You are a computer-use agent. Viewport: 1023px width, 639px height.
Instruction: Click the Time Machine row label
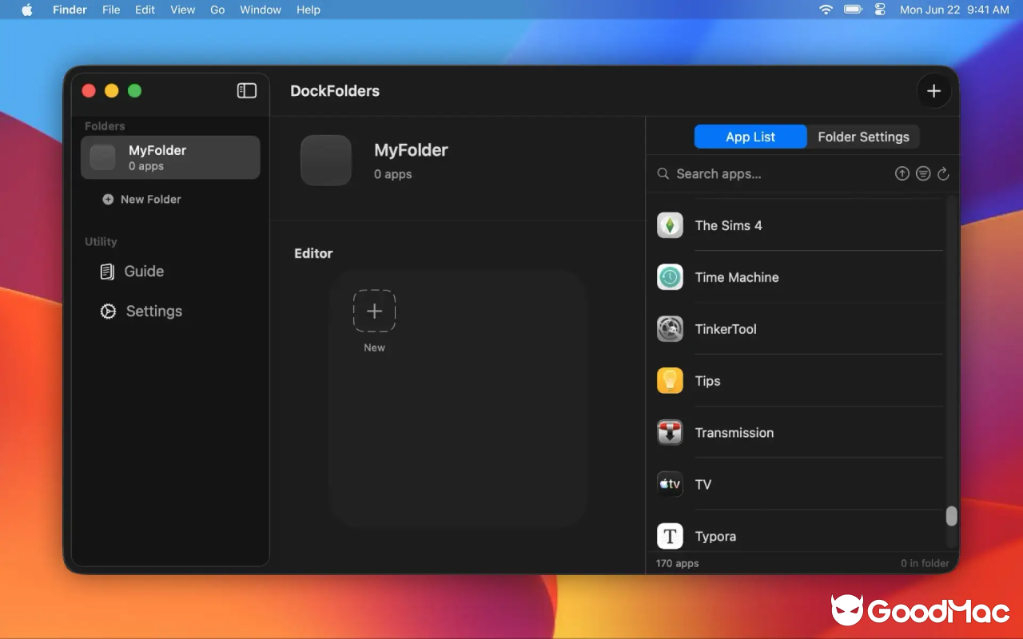pos(737,277)
